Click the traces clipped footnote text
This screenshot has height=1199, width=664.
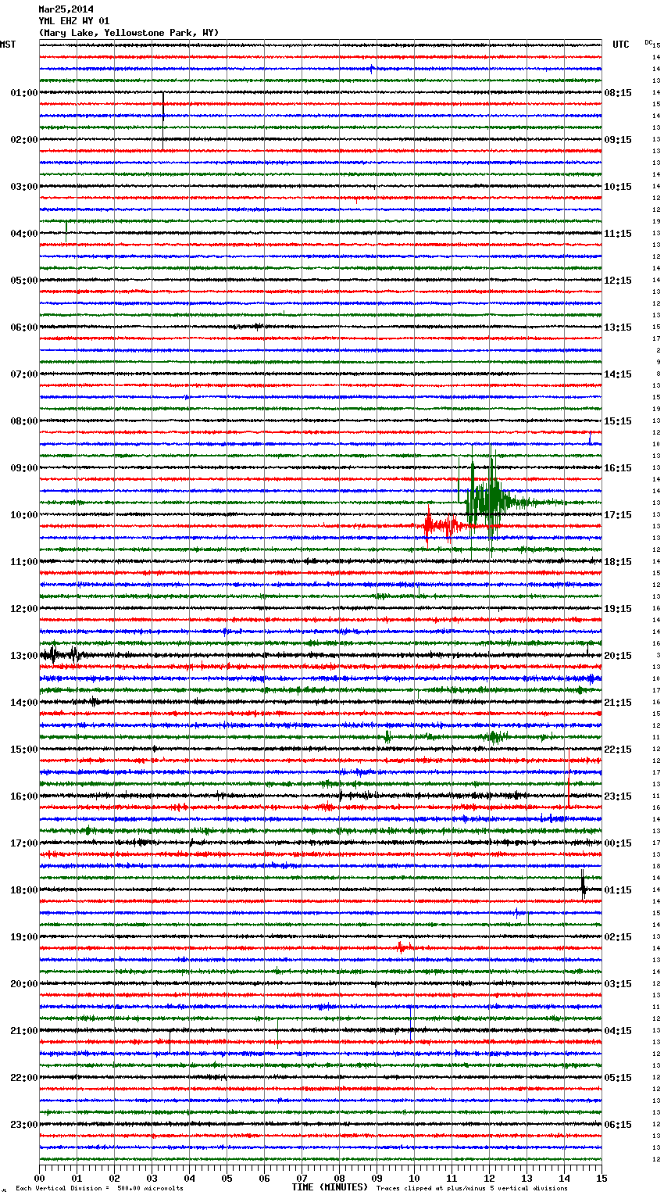click(472, 1189)
